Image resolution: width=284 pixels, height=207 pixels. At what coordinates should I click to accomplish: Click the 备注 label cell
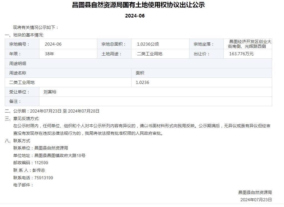pos(22,101)
